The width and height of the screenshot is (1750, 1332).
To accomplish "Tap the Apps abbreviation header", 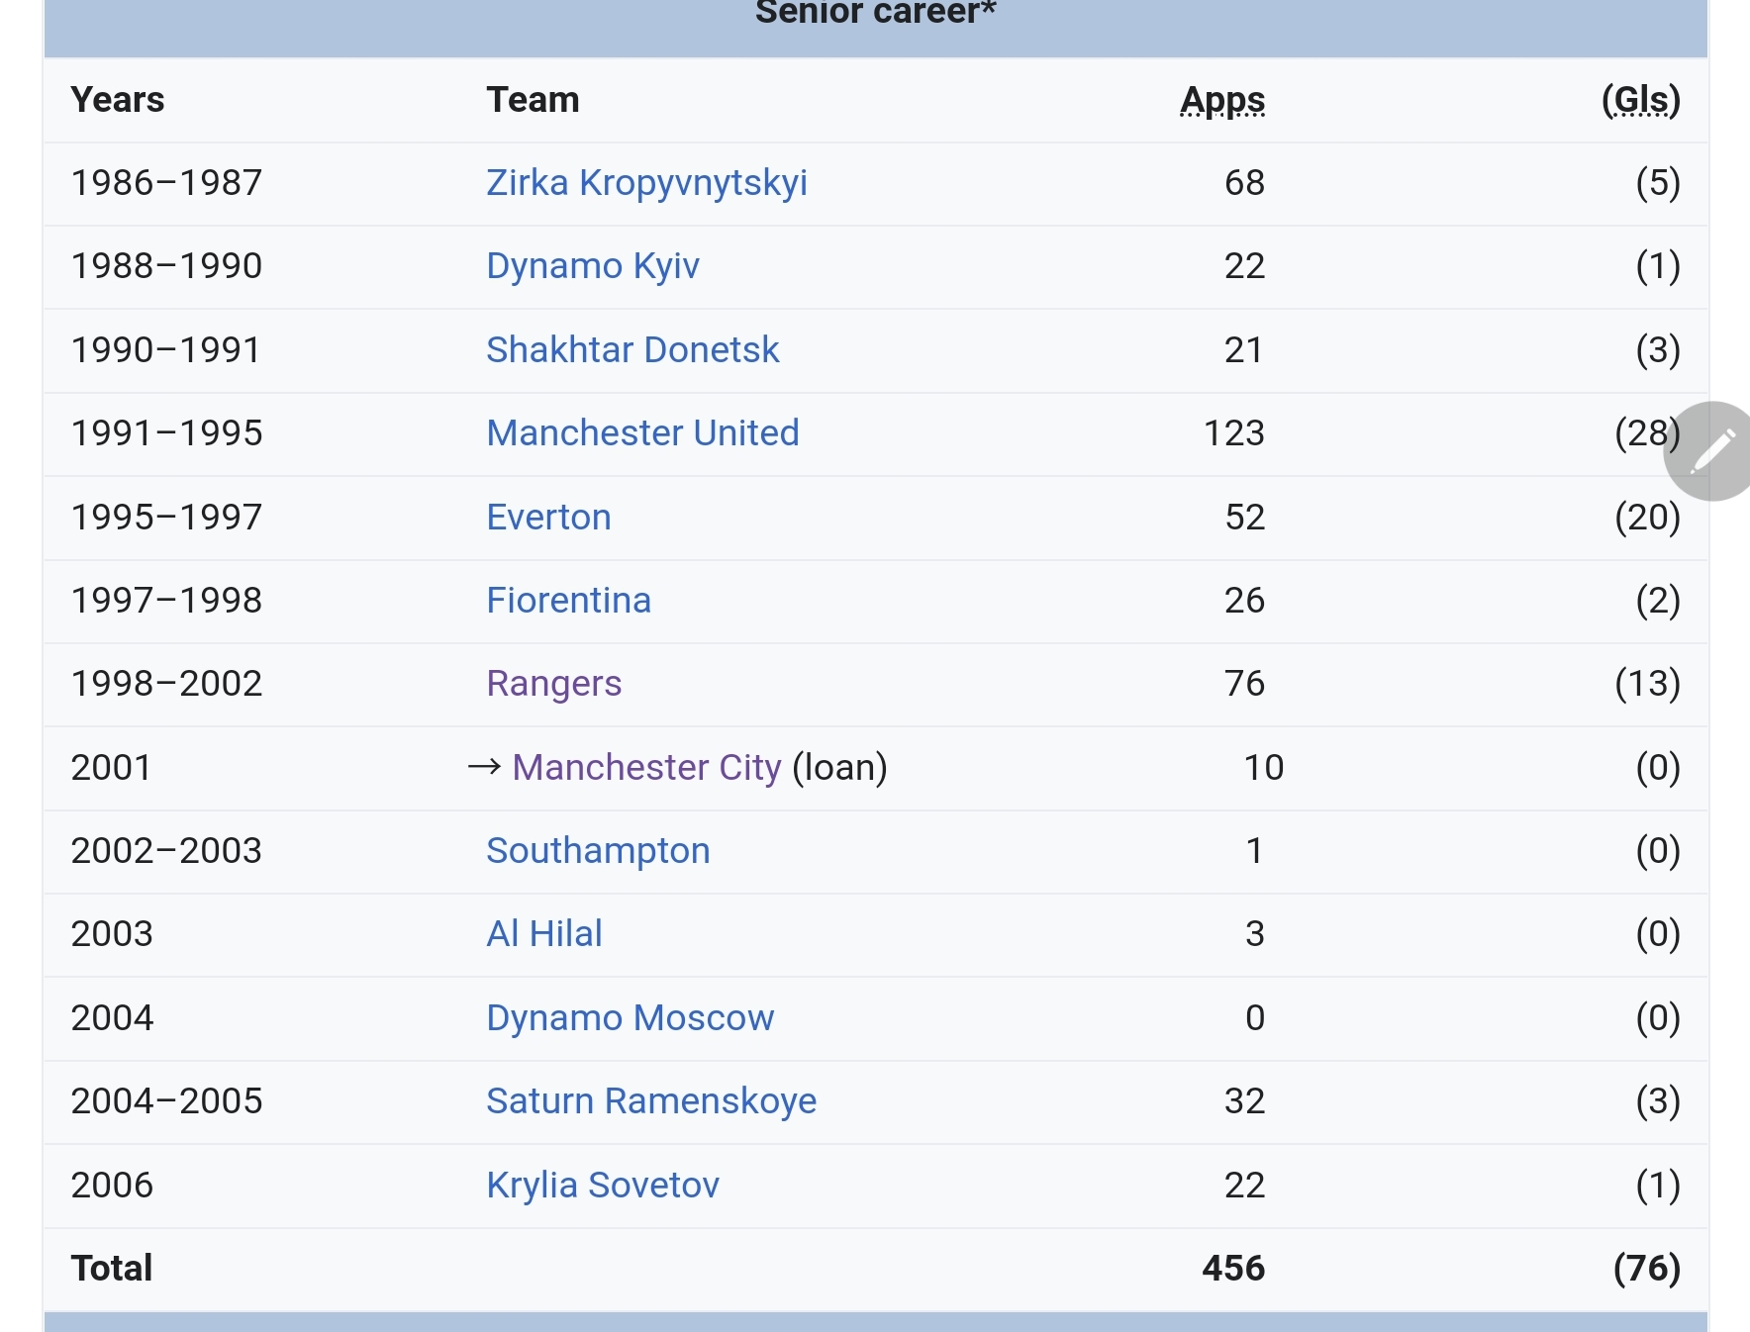I will coord(1221,100).
